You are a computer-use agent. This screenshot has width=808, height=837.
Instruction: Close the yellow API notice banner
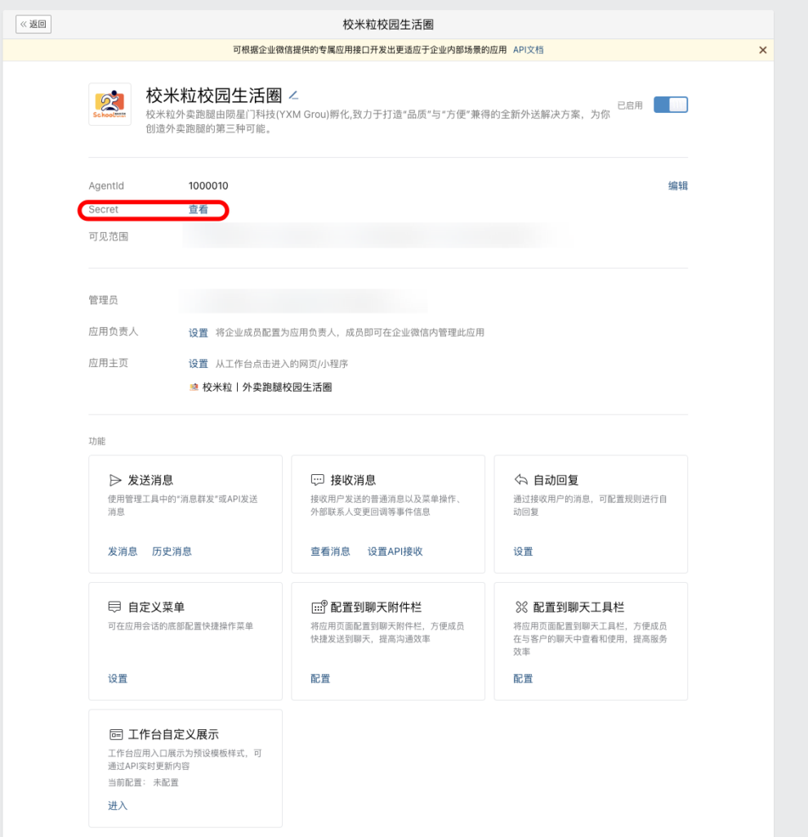point(762,50)
